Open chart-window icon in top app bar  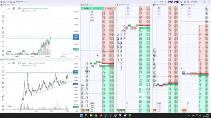[8, 2]
